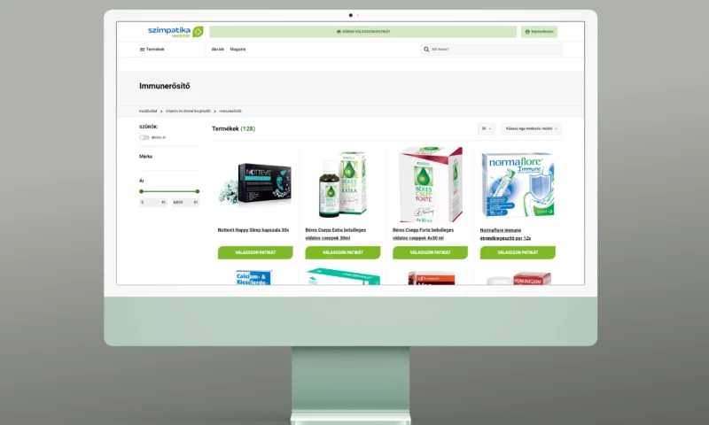Go to Kezdőoldal breadcrumb
Viewport: 709px width, 425px height.
coord(148,111)
